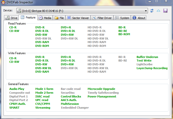Click HD DVD-ROM under Read Features
Screen dimensions: 173x119
[x=97, y=46]
